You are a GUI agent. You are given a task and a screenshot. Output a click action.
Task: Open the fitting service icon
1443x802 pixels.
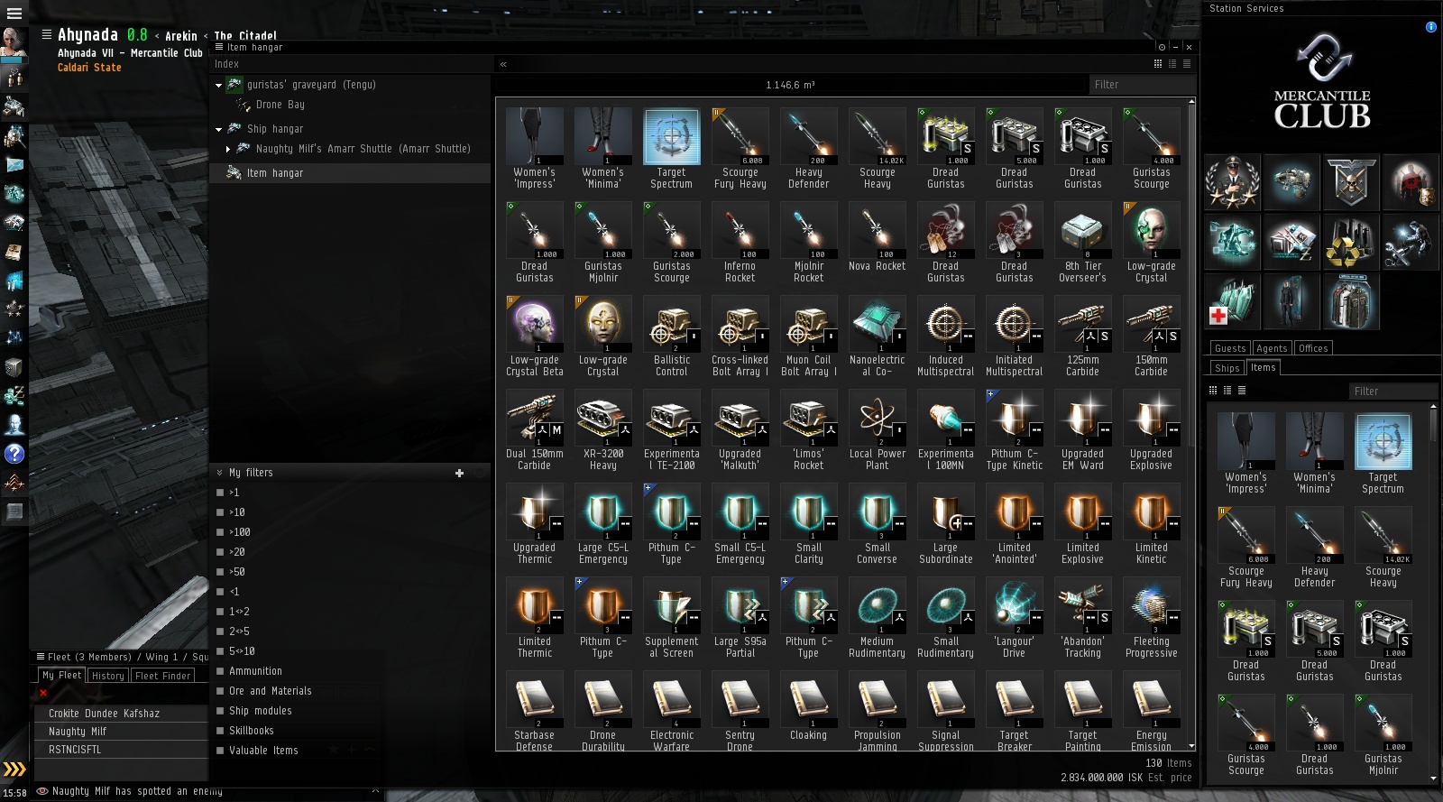(1291, 181)
